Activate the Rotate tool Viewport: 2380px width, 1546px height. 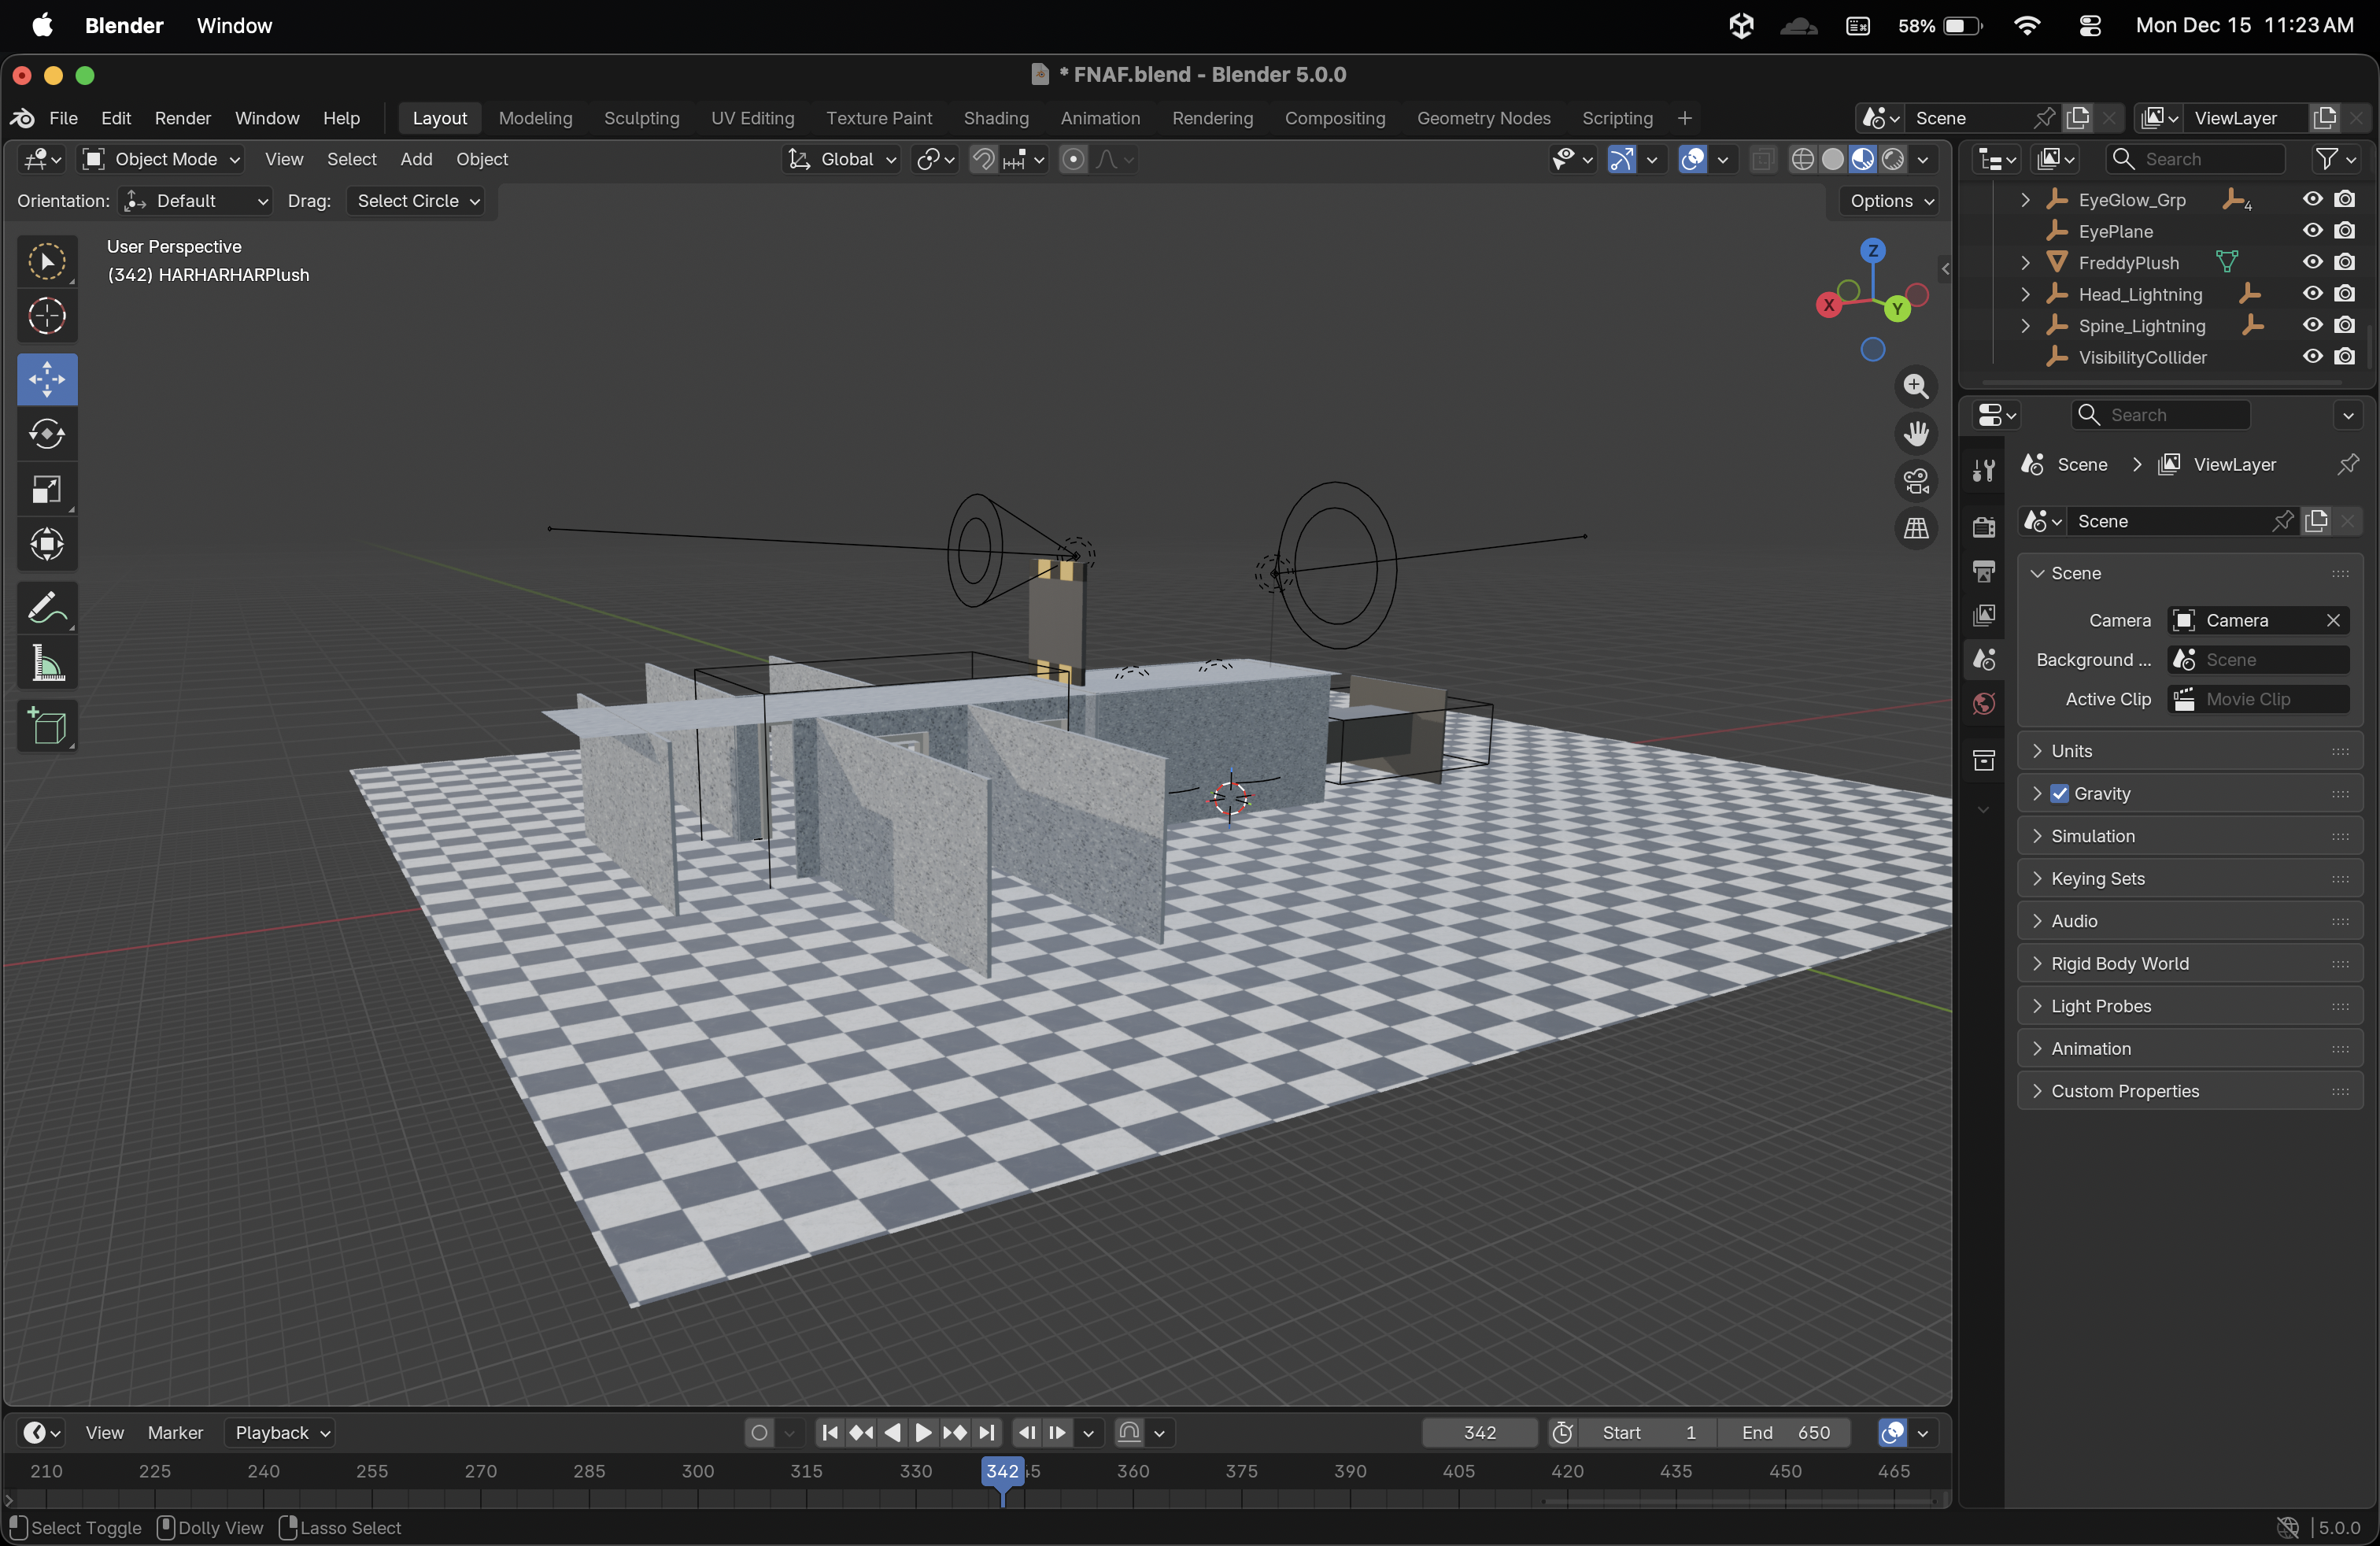(x=46, y=434)
